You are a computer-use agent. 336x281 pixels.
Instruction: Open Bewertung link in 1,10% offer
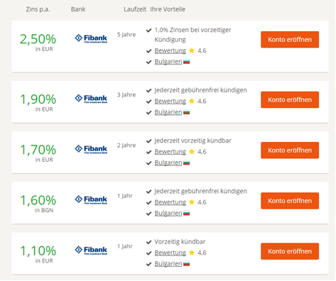[x=170, y=253]
